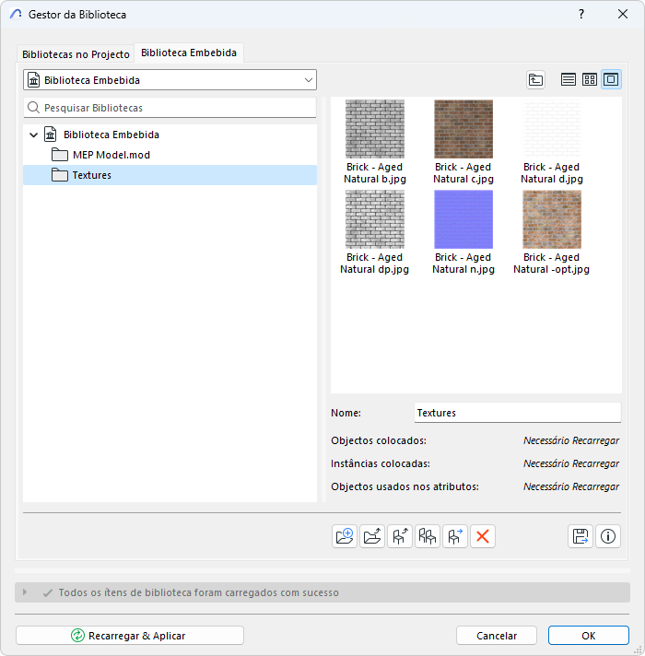Click the Nome field containing Textures
645x656 pixels.
coord(518,413)
